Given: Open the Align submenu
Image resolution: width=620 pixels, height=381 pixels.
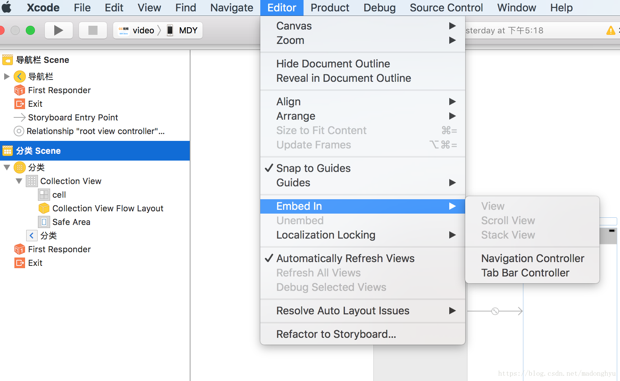Looking at the screenshot, I should (362, 101).
